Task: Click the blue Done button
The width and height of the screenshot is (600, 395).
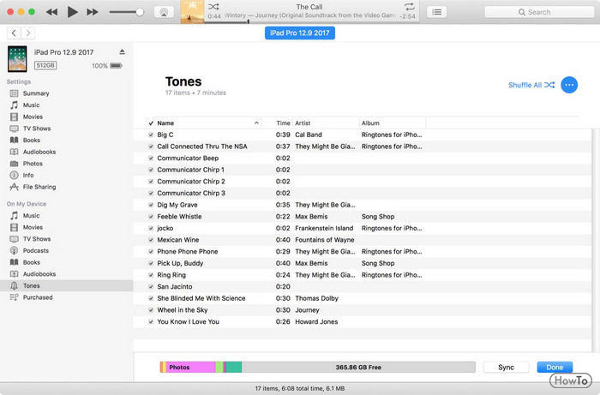Action: [555, 367]
